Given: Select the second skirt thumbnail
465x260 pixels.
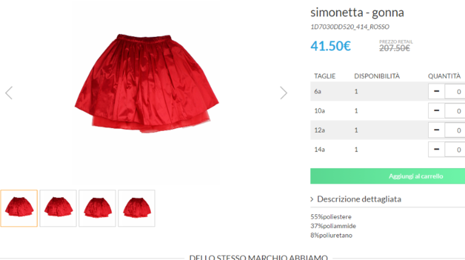Looking at the screenshot, I should click(58, 208).
